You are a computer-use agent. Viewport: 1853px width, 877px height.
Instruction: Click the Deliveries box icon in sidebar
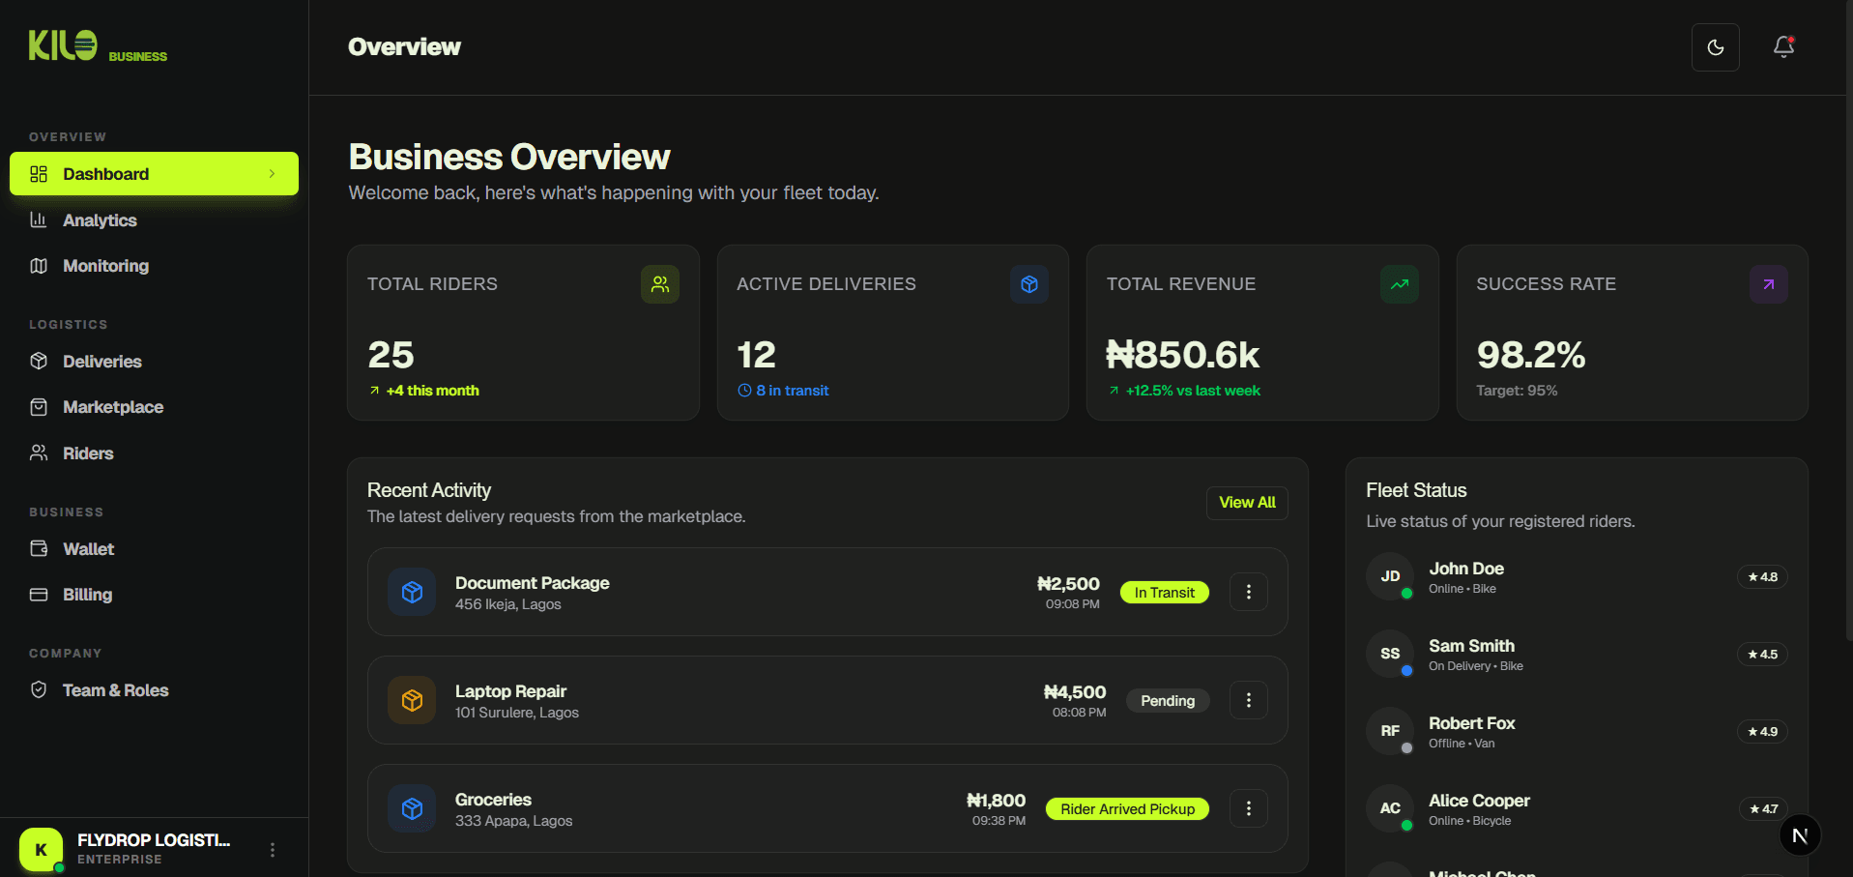(39, 361)
